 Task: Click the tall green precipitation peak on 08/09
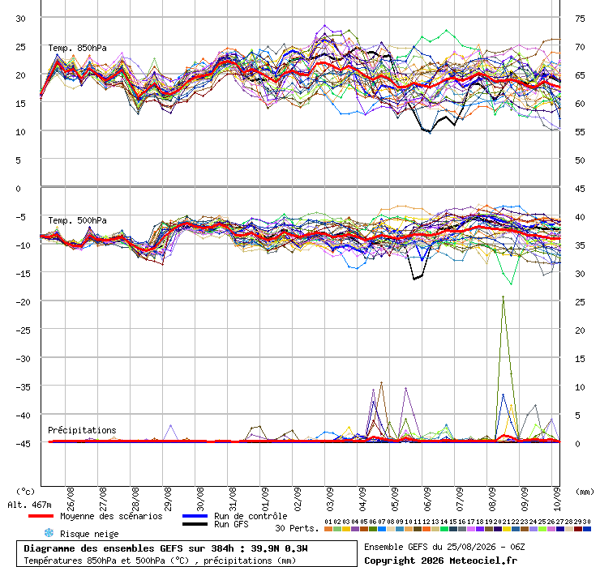(x=504, y=297)
